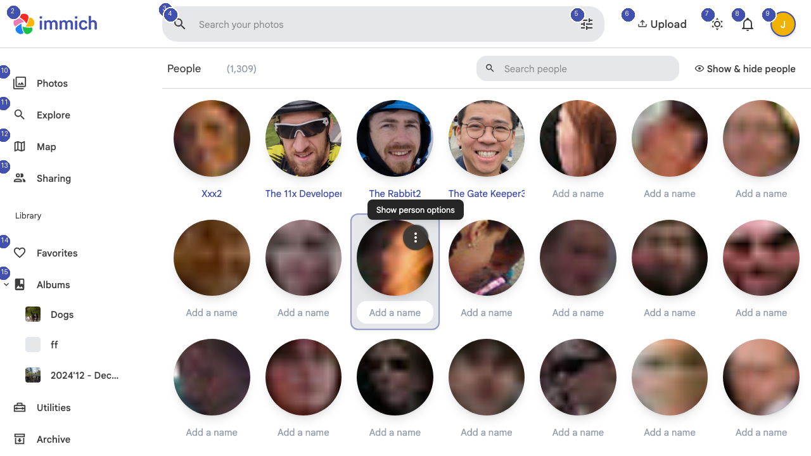Viewport: 811px width, 456px height.
Task: Open the search filters sliders icon
Action: [586, 23]
